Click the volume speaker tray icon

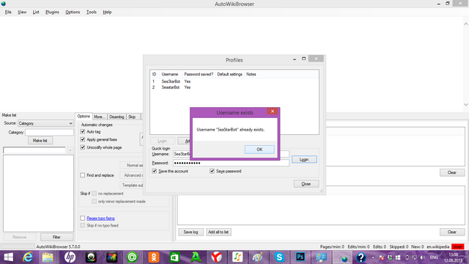[422, 257]
